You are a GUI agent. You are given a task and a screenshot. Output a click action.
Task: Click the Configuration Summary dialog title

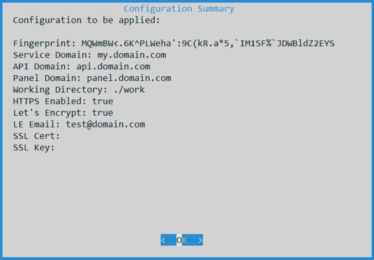(x=179, y=9)
